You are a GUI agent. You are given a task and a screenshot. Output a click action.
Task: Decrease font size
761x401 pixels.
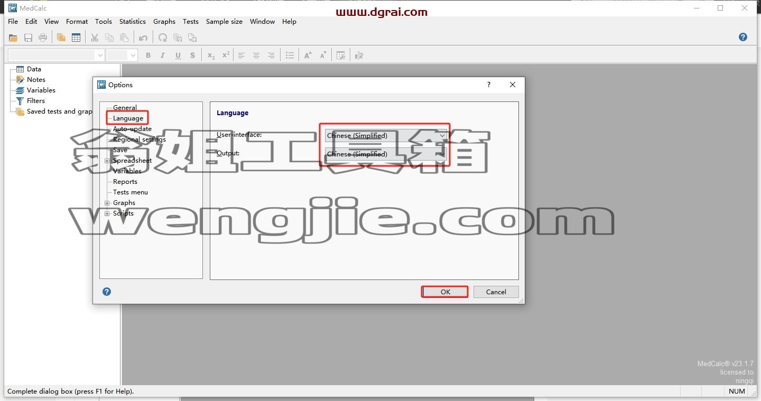pyautogui.click(x=323, y=55)
